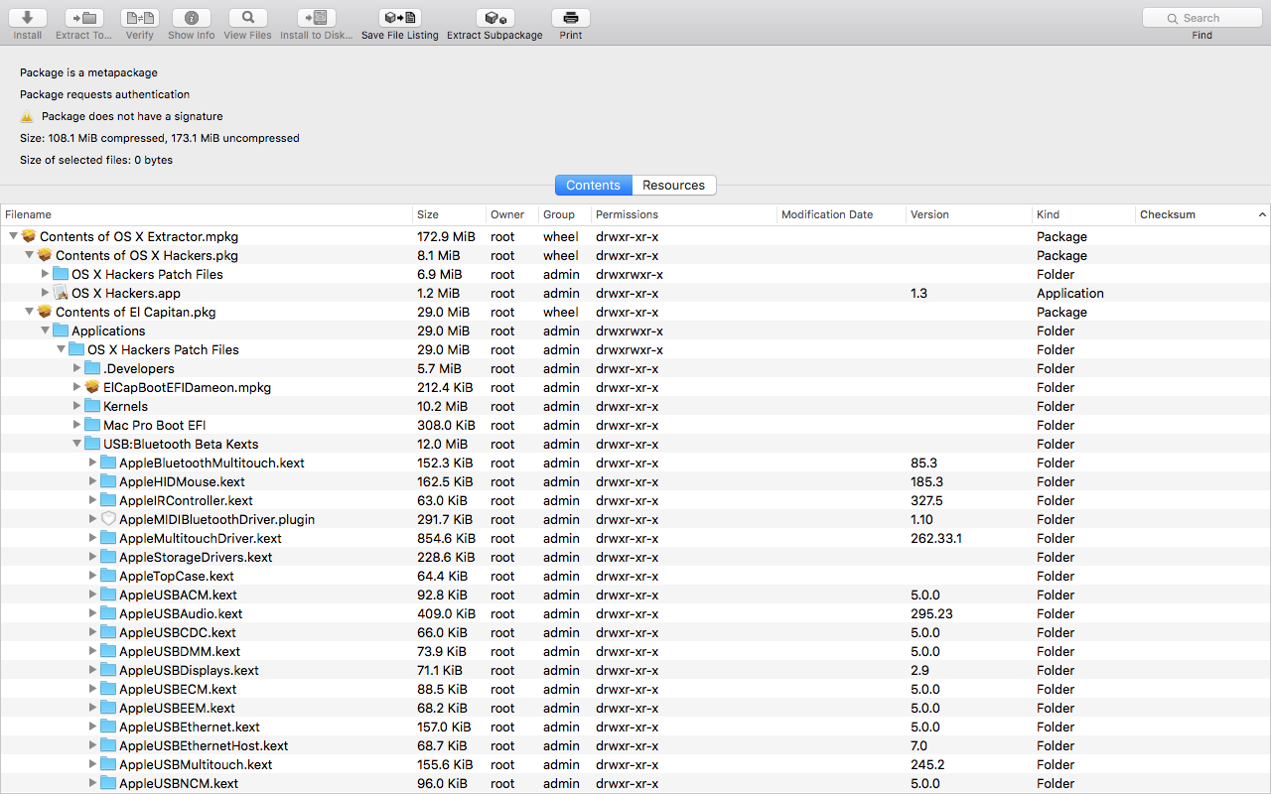
Task: Click the .Developers folder icon
Action: click(92, 368)
